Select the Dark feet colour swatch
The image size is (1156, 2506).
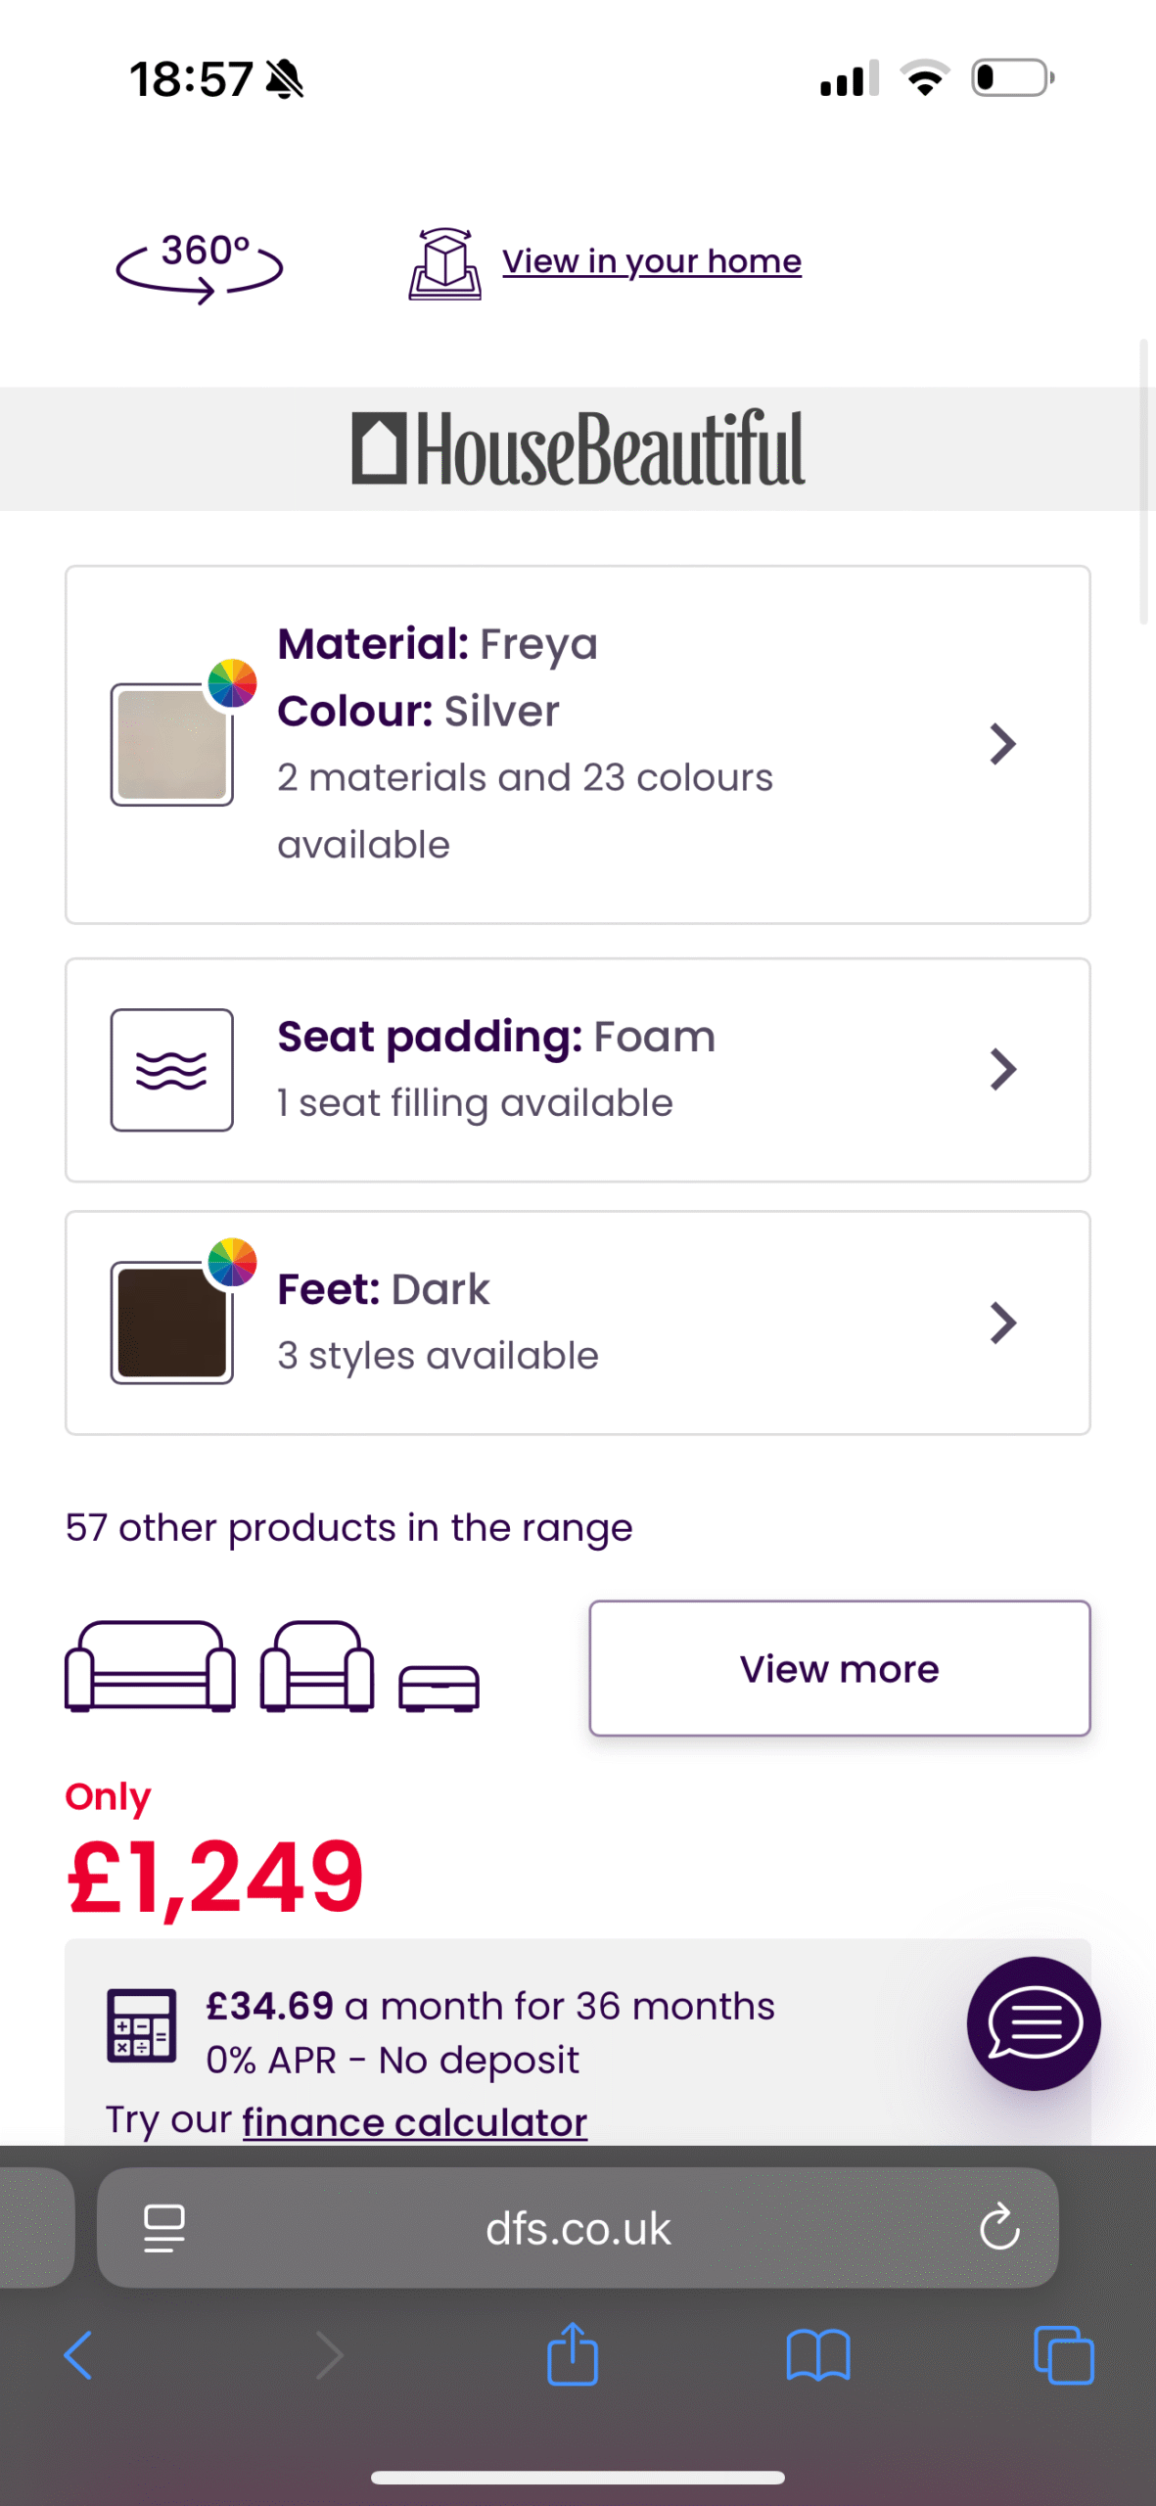172,1323
